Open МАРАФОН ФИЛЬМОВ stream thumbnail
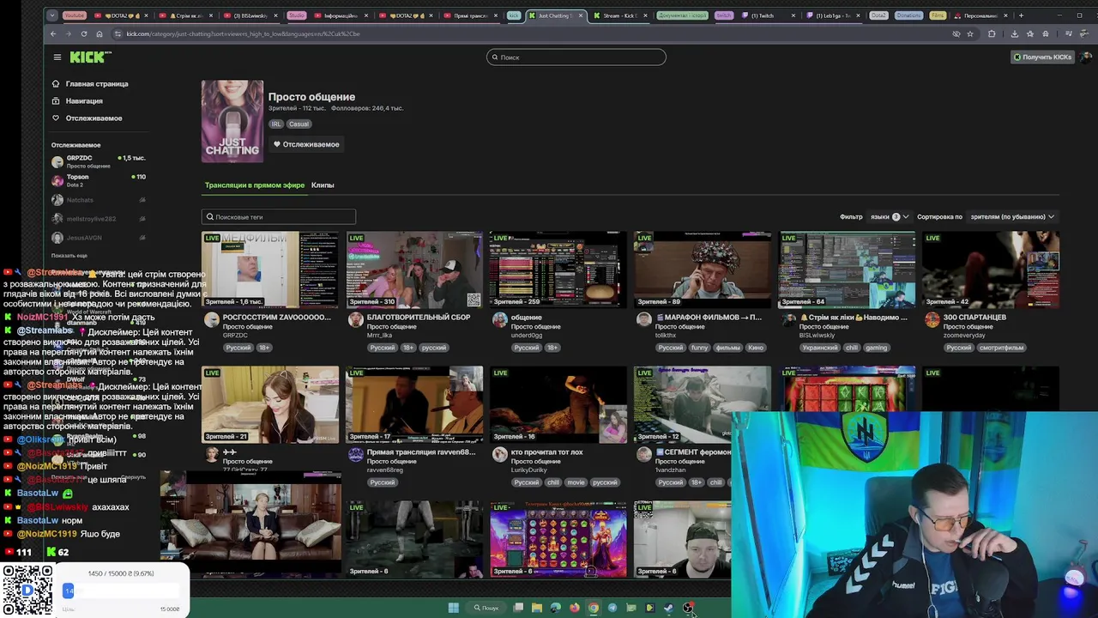1098x618 pixels. point(703,270)
